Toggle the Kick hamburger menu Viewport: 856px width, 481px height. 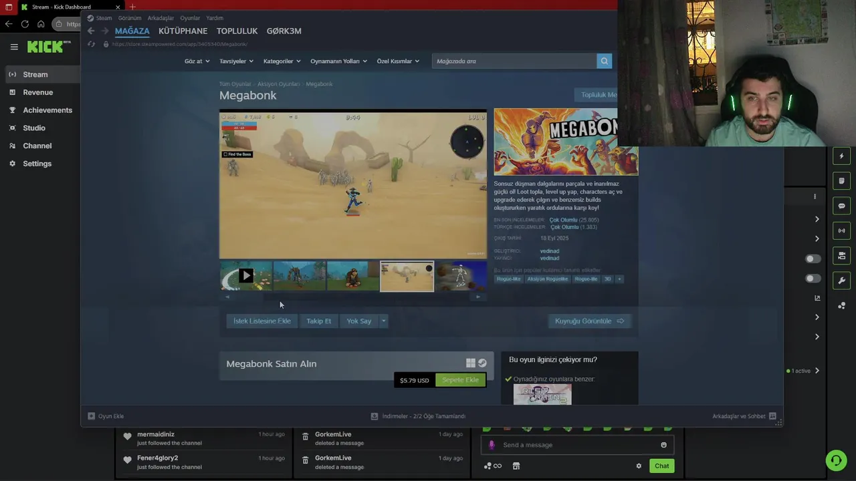pyautogui.click(x=14, y=47)
